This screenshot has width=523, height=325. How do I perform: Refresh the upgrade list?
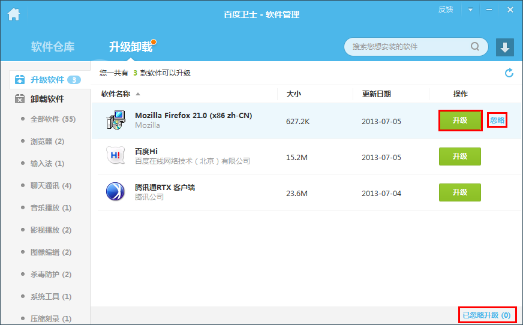tap(509, 73)
